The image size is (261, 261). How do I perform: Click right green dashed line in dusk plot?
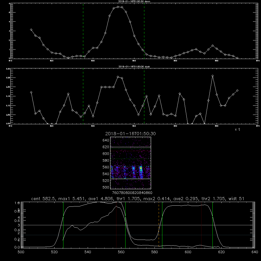[144, 96]
